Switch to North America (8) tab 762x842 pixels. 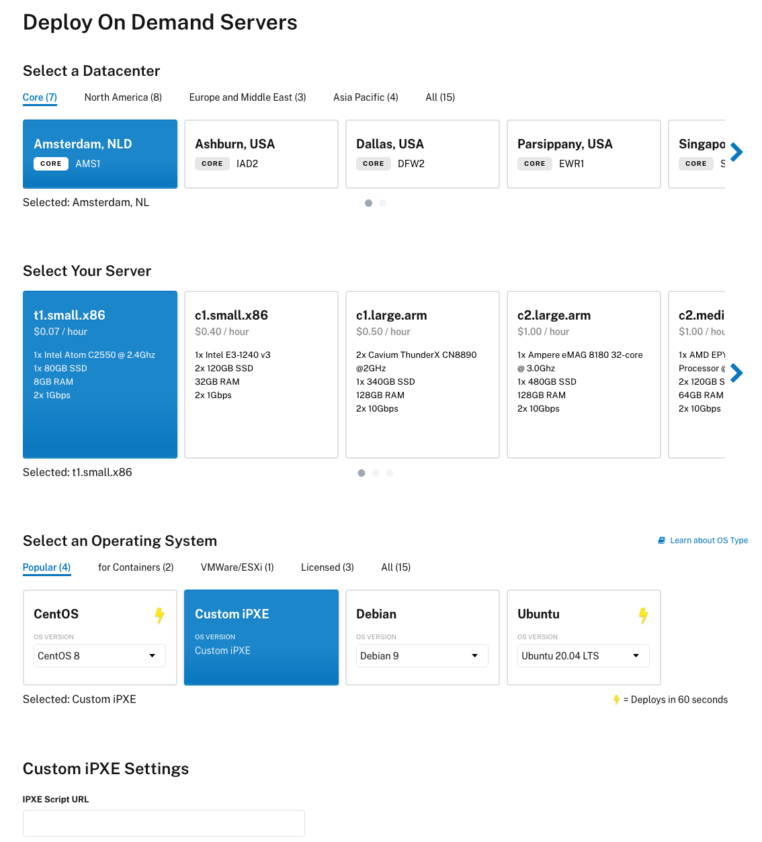pyautogui.click(x=123, y=97)
